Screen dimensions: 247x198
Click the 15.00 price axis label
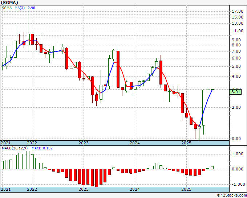[x=238, y=17]
